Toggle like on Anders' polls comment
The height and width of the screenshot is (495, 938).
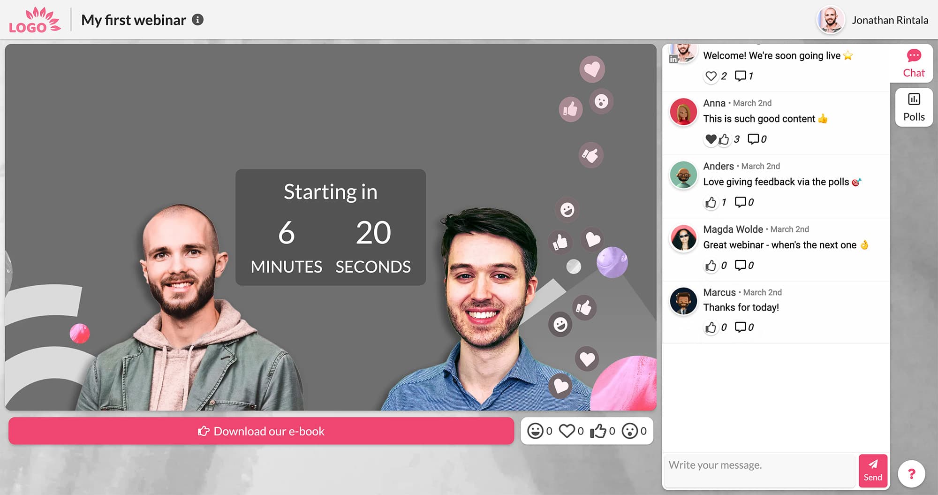coord(711,202)
